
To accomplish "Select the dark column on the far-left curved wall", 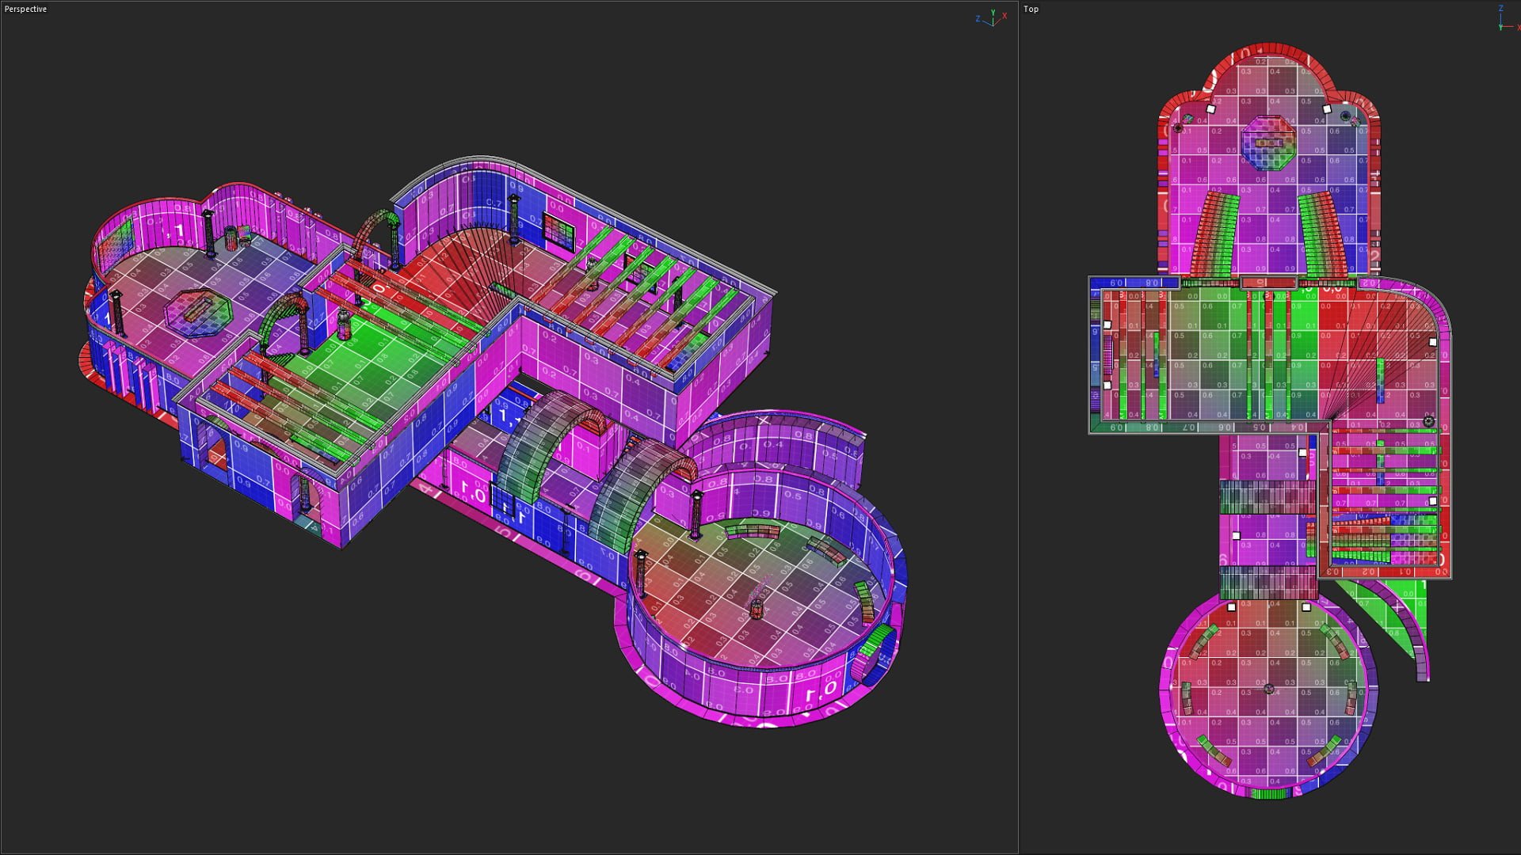I will (x=117, y=313).
